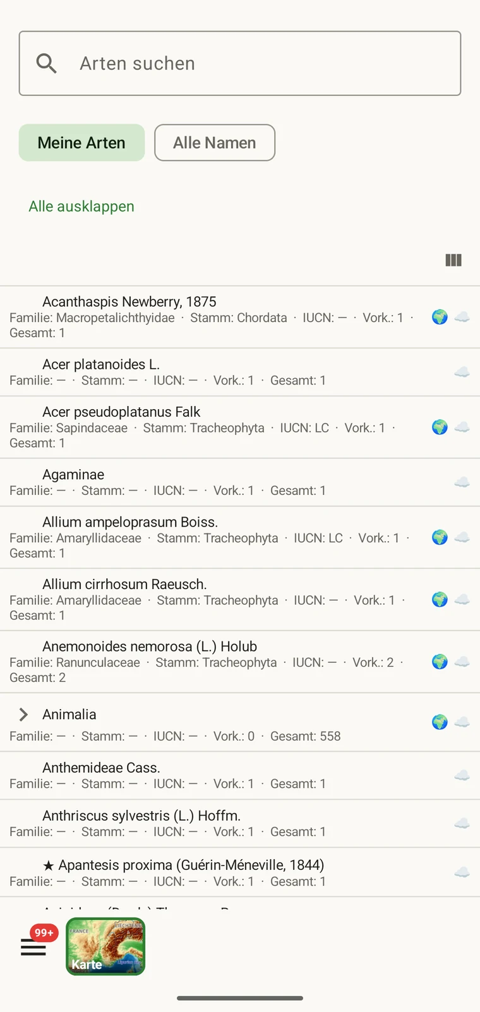Click the globe icon for Allium ampeloprasum

[x=440, y=537]
